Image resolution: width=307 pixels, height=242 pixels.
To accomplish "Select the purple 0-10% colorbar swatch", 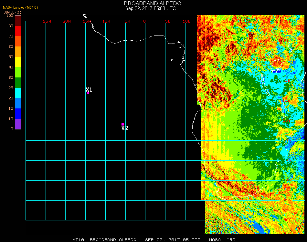I will pyautogui.click(x=18, y=124).
